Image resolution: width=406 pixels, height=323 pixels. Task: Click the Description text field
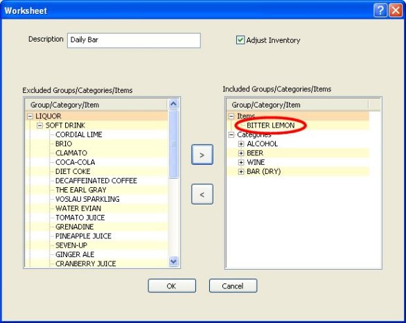pyautogui.click(x=134, y=40)
